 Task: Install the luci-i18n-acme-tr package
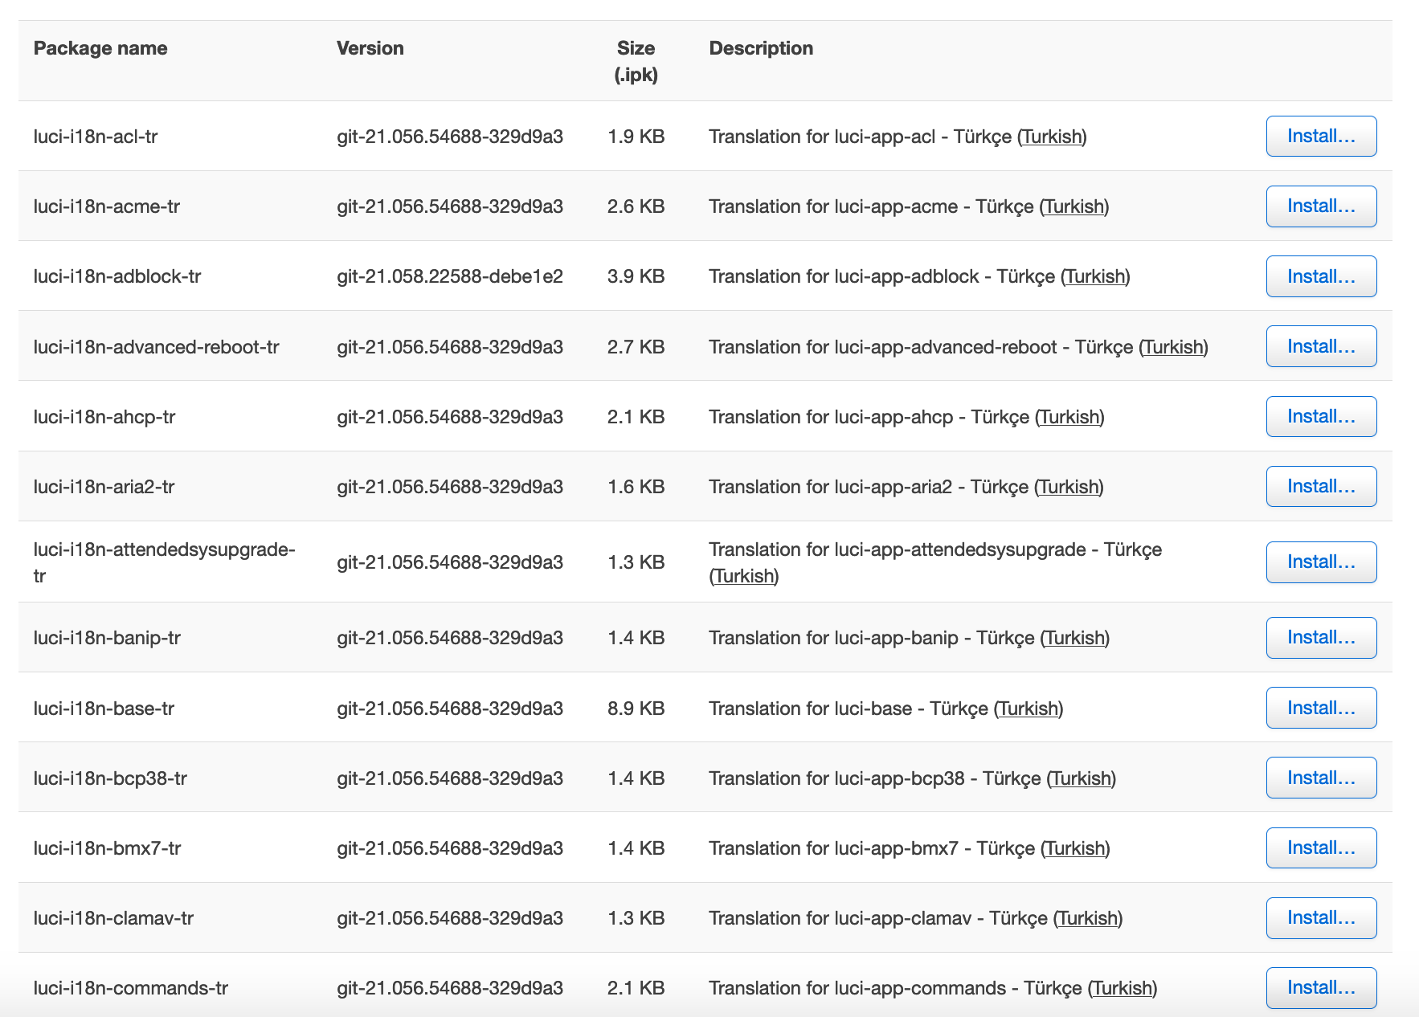click(1321, 206)
